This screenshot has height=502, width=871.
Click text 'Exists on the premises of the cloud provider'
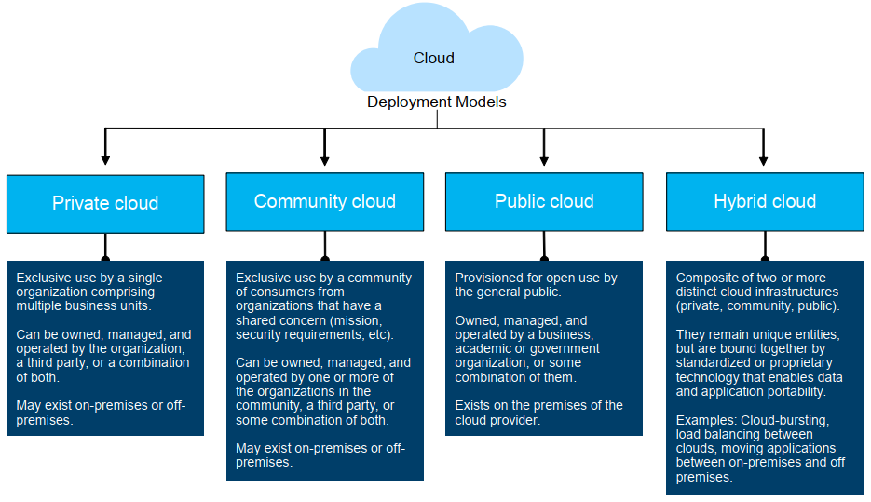[x=538, y=413]
